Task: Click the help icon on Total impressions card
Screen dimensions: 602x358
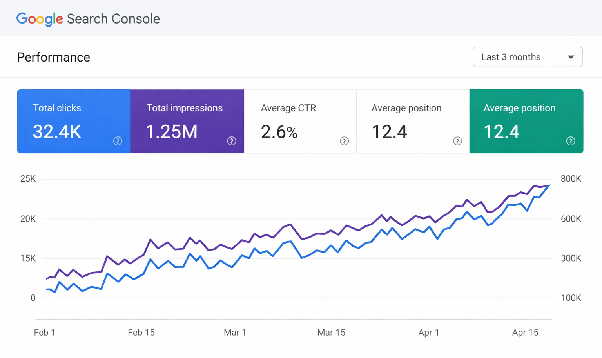Action: [232, 141]
